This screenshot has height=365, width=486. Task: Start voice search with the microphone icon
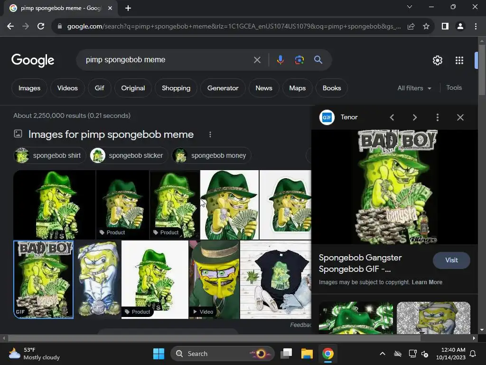[280, 60]
